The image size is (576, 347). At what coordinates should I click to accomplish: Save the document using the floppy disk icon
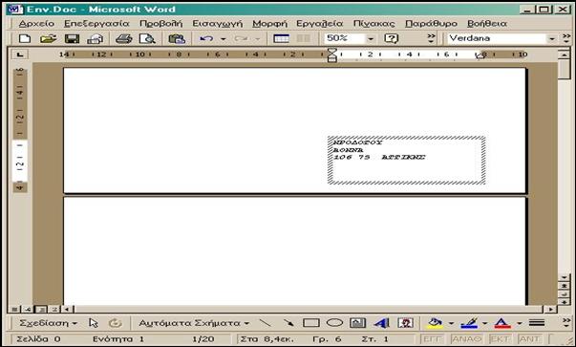click(x=72, y=38)
